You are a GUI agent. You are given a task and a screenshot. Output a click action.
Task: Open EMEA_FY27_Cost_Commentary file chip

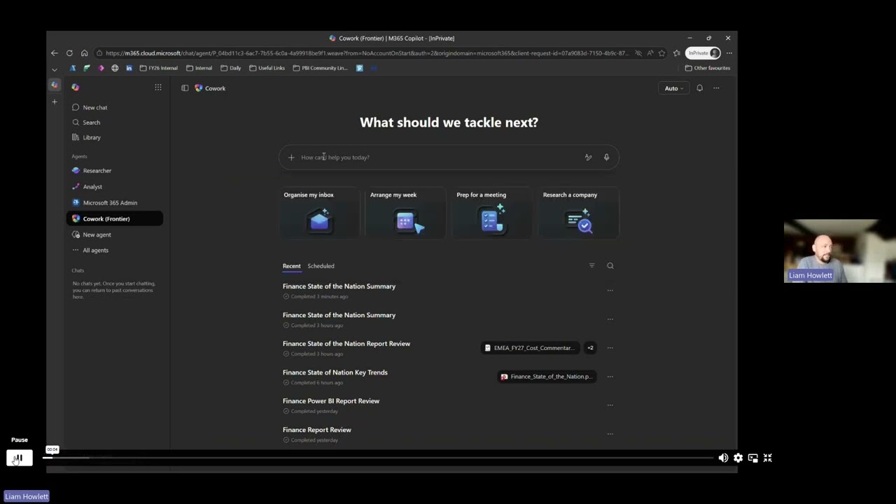coord(531,348)
